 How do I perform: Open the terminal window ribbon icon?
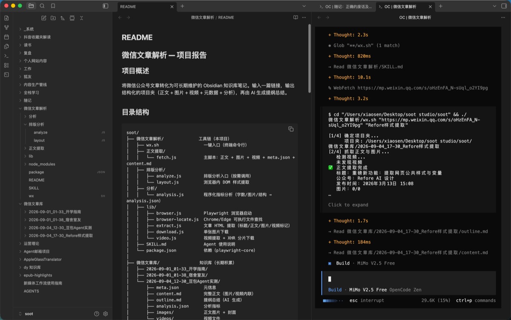pyautogui.click(x=6, y=74)
